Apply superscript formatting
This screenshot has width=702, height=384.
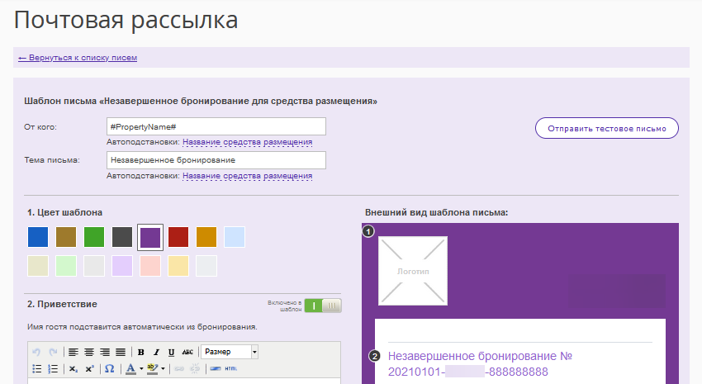[x=89, y=369]
